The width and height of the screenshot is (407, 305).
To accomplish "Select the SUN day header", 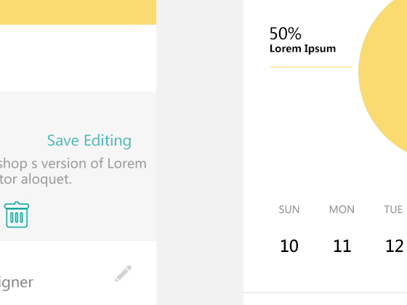I will 289,210.
